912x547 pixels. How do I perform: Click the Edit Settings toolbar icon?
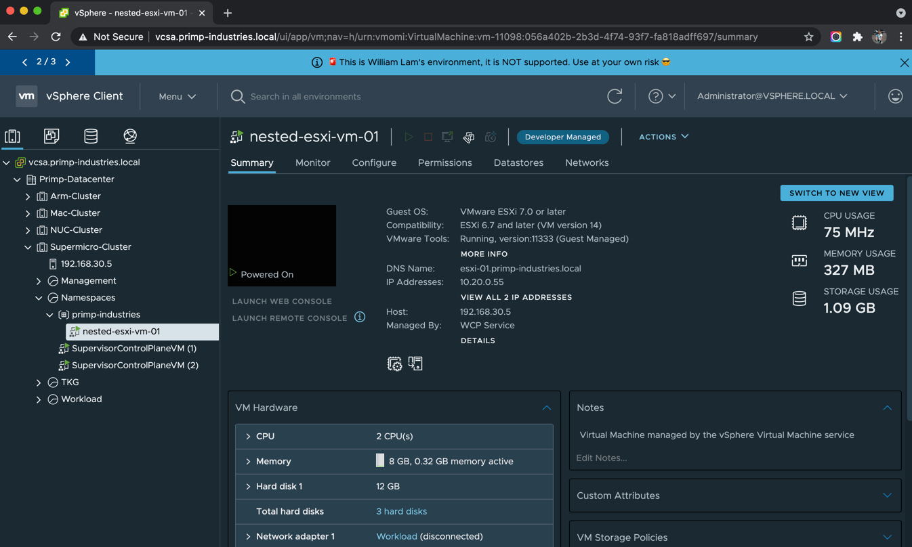coord(469,137)
